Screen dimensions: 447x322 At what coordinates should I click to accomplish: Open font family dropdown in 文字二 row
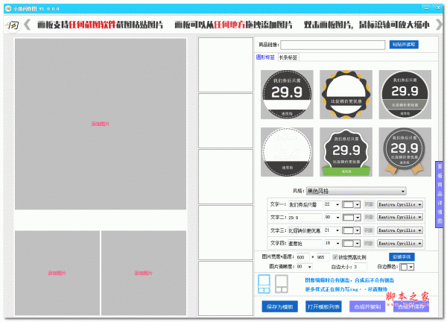(400, 218)
